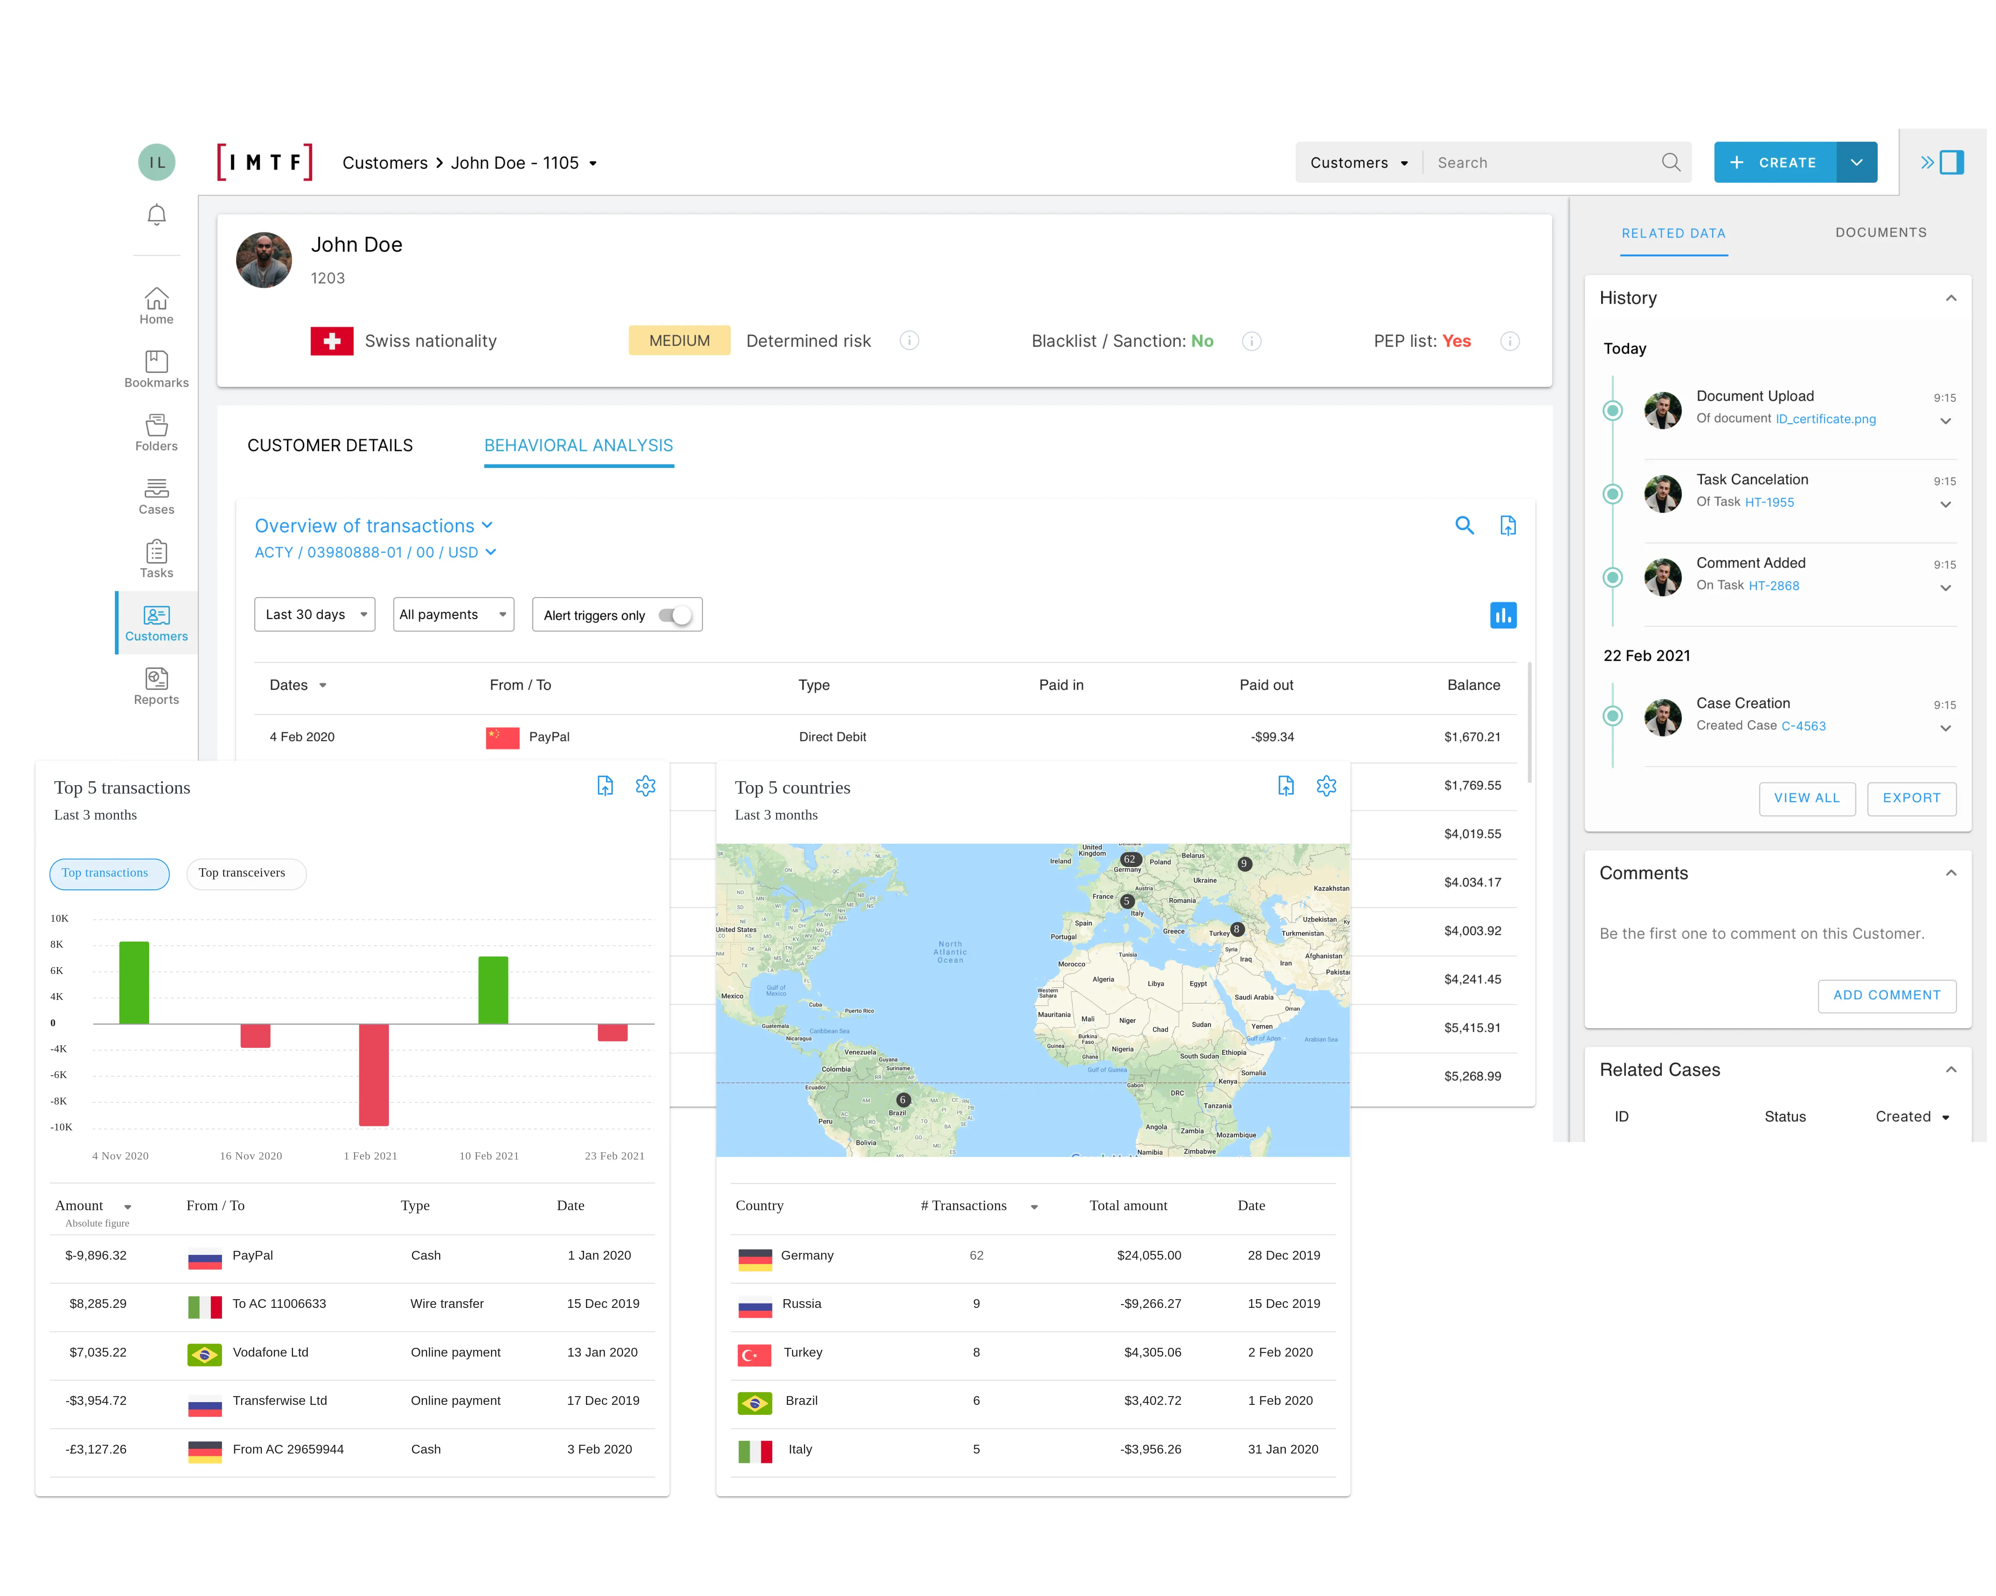Open the Documents tab
The image size is (1996, 1596).
(x=1880, y=233)
